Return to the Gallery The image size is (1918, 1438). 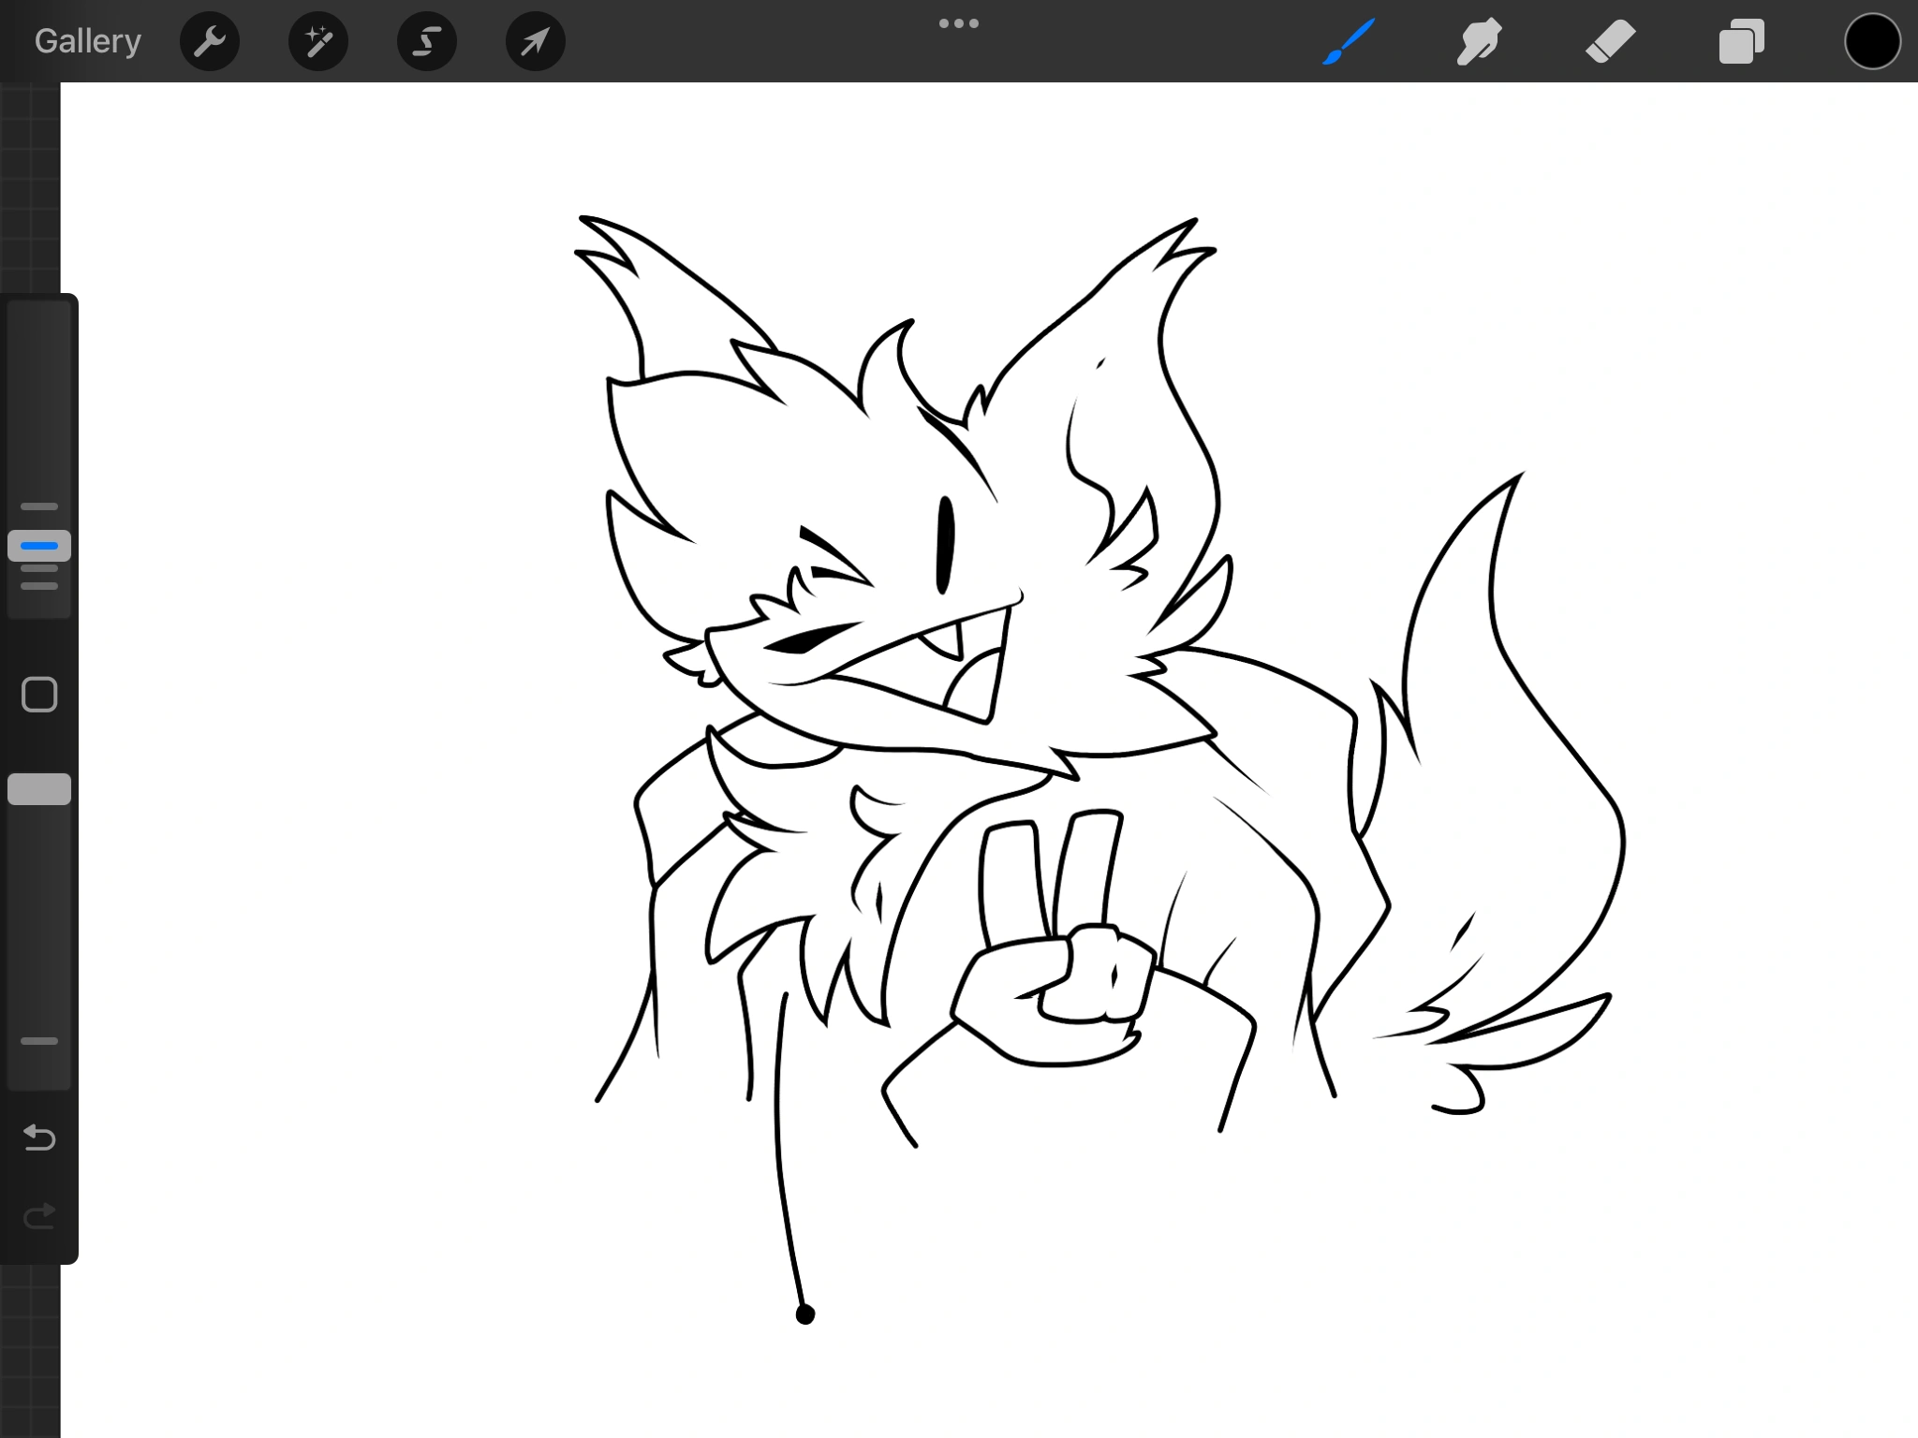tap(86, 41)
